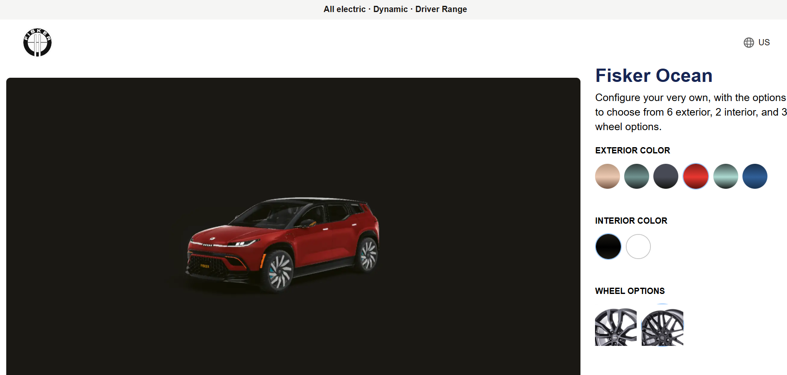787x375 pixels.
Task: Choose the first split-spoke wheel option
Action: coord(616,327)
